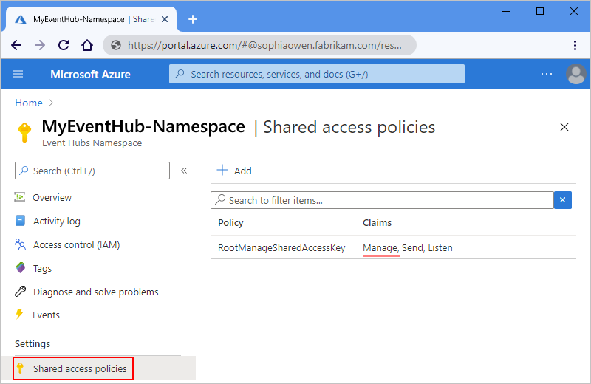Open the Azure portal hamburger menu
The height and width of the screenshot is (384, 591).
point(18,74)
